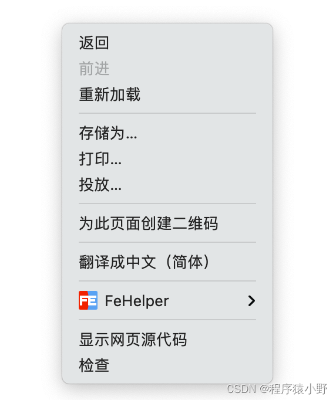Click separator line beneath 投放...
Image resolution: width=336 pixels, height=400 pixels.
[x=167, y=204]
